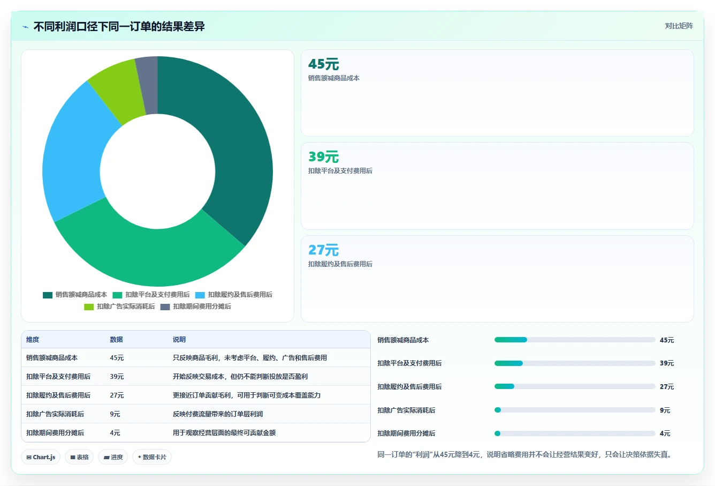The height and width of the screenshot is (486, 715).
Task: Toggle the 扣除平台及支付费用后 legend item under the donut
Action: pyautogui.click(x=151, y=295)
